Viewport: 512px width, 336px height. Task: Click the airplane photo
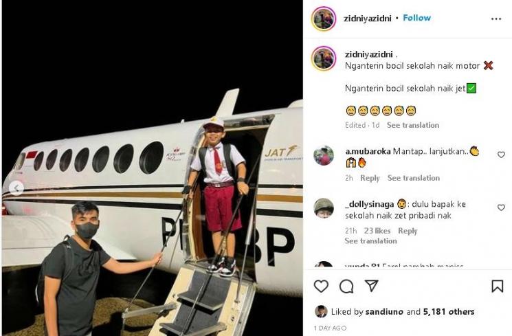(x=151, y=172)
